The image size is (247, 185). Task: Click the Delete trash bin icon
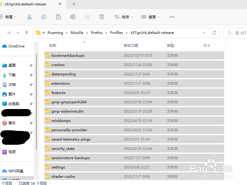tap(102, 17)
